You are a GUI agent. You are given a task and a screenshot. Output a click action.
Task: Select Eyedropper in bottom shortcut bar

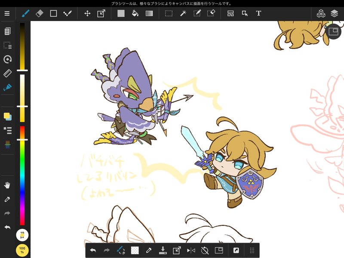pos(149,250)
